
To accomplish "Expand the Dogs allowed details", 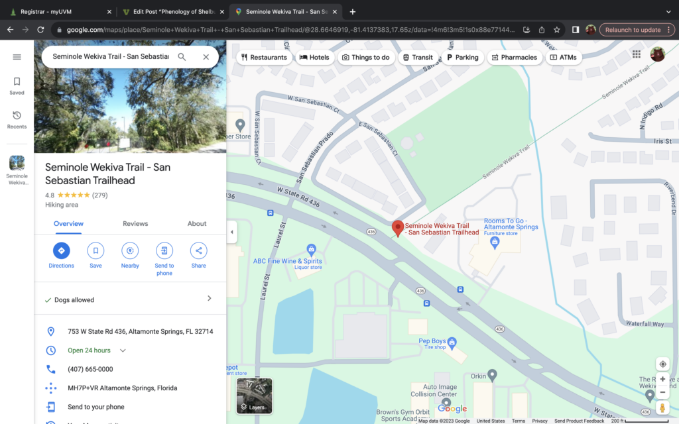I will coord(209,299).
